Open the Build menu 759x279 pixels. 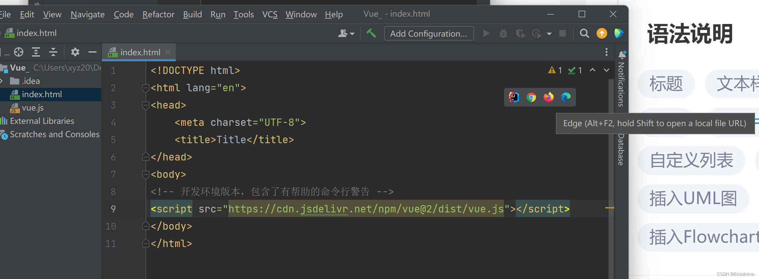192,14
